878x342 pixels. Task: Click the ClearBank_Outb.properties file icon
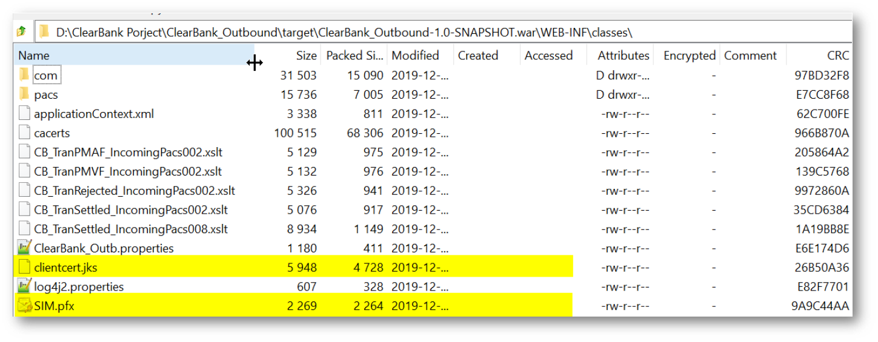24,248
